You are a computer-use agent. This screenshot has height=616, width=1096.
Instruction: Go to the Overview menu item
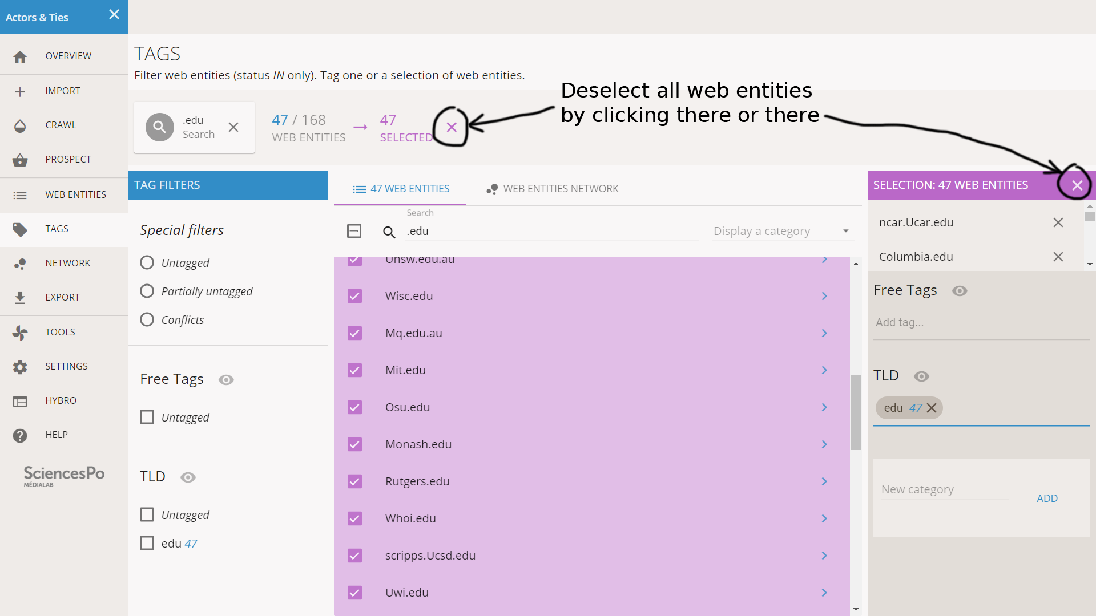[x=64, y=56]
